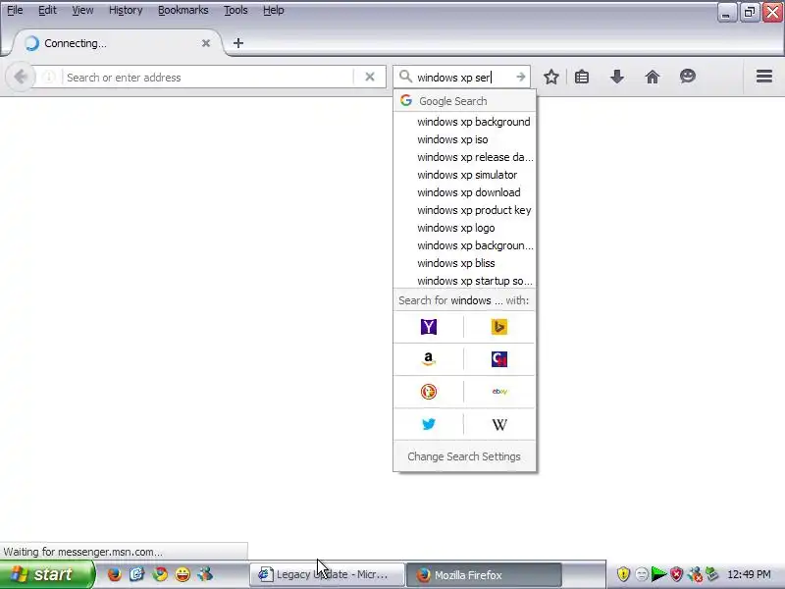Open the File menu
The width and height of the screenshot is (785, 589).
[x=15, y=10]
